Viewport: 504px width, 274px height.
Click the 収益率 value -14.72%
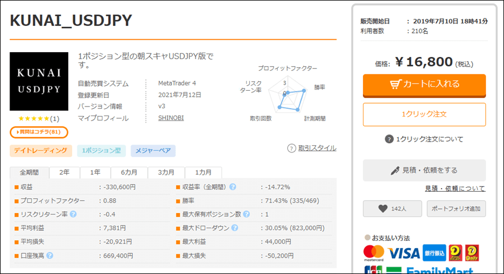(277, 187)
